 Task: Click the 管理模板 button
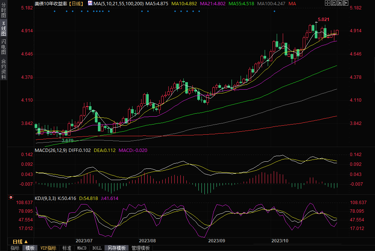tap(140, 248)
